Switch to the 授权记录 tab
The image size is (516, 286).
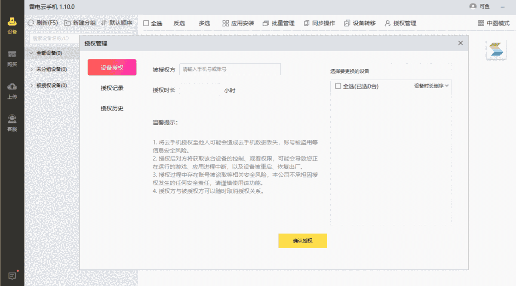pos(112,88)
